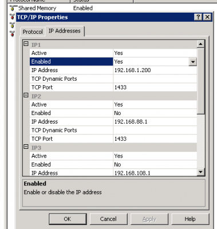Click the Enabled status of Shared Memory
Image resolution: width=217 pixels, height=229 pixels.
click(83, 8)
